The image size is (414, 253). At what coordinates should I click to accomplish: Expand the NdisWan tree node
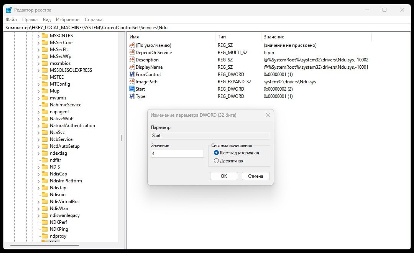[x=38, y=208]
